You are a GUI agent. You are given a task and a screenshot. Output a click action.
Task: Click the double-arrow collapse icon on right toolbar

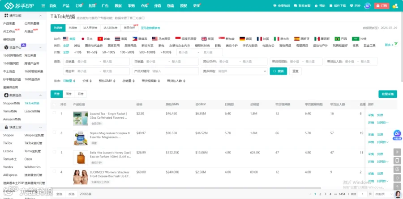point(397,152)
